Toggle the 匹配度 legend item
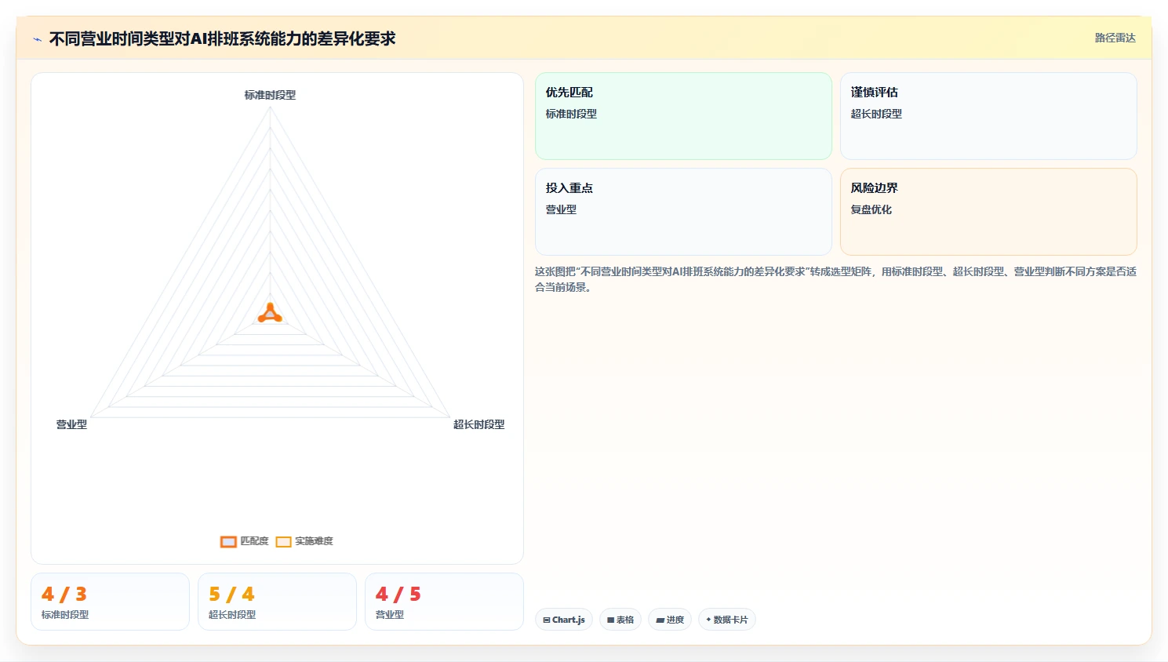Viewport: 1168px width, 662px height. click(x=245, y=541)
